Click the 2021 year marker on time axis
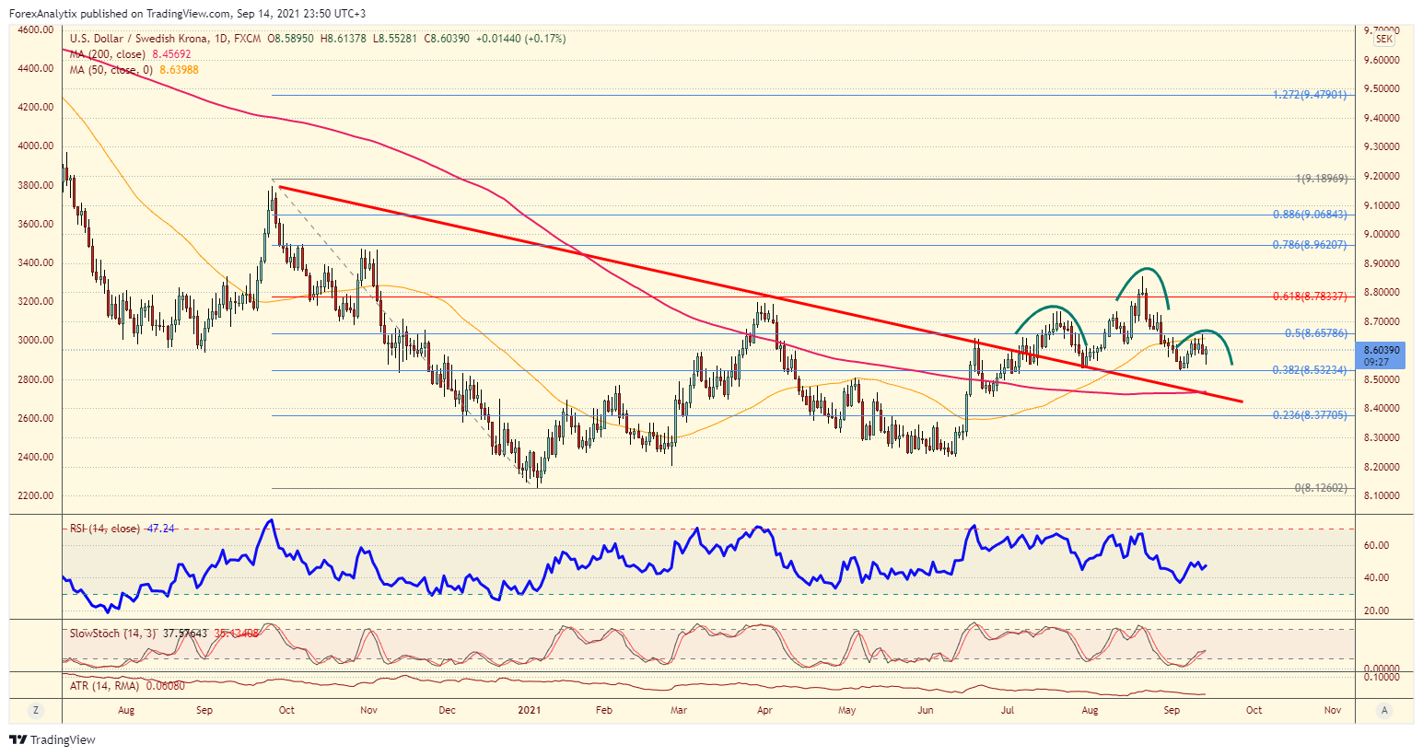This screenshot has height=756, width=1423. point(529,710)
